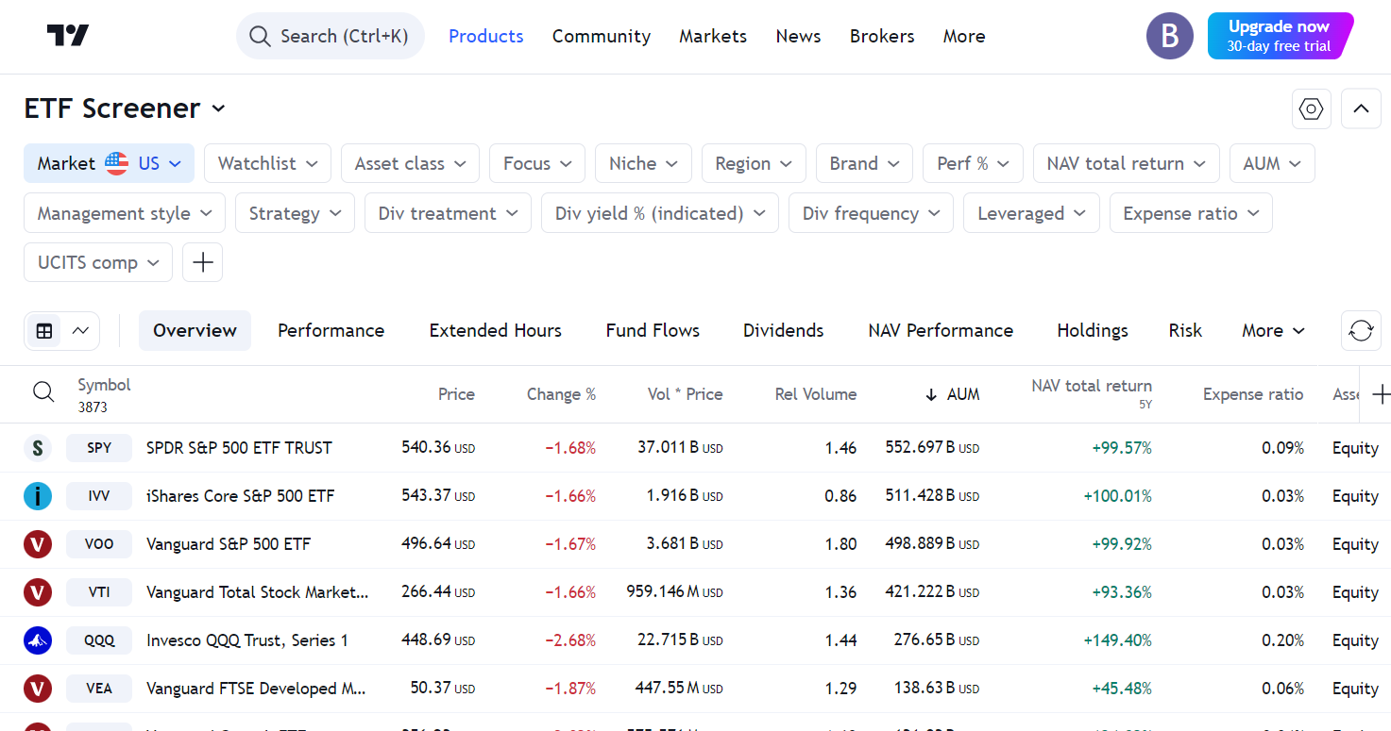Open screener settings hexagon icon
Image resolution: width=1391 pixels, height=731 pixels.
(1312, 108)
